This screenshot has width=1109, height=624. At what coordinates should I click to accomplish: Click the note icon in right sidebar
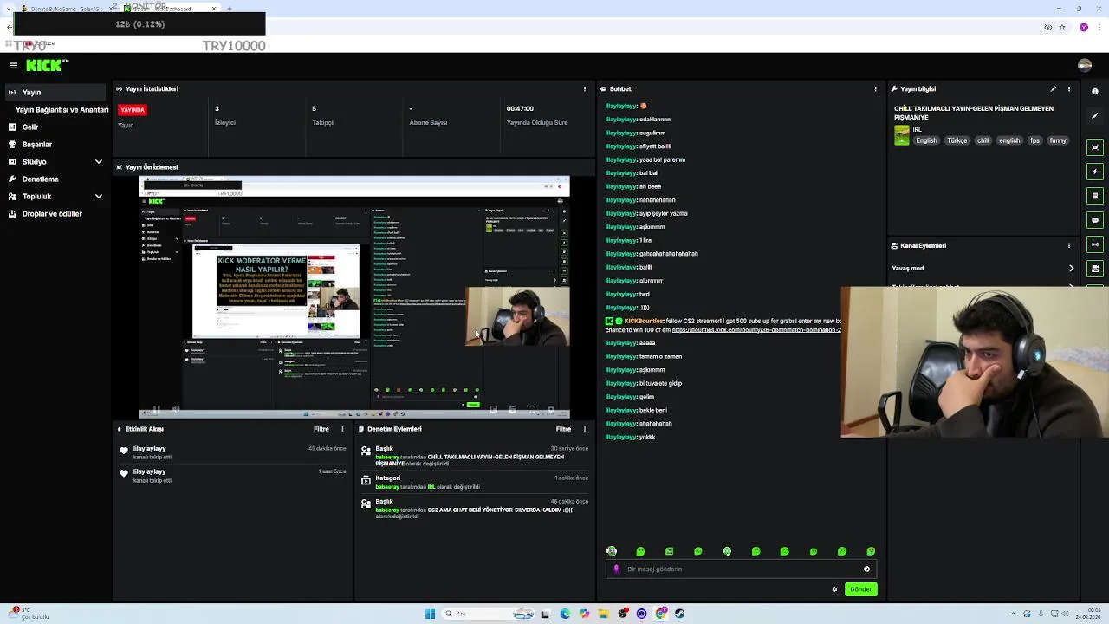(x=1095, y=196)
